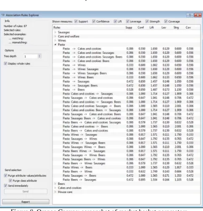Viewport: 203px width, 211px height.
Task: Toggle the Leverage measure checkbox
Action: click(x=128, y=21)
